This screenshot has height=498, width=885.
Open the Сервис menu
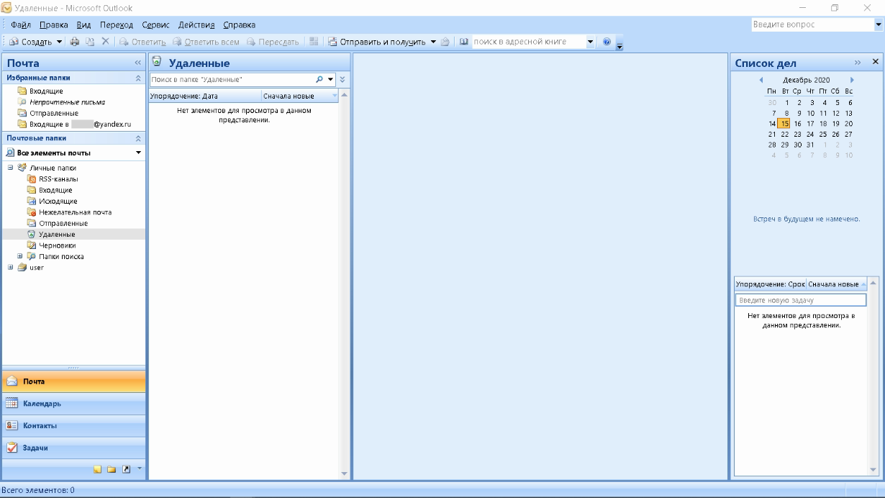click(155, 25)
